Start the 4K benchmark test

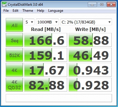[x=14, y=70]
